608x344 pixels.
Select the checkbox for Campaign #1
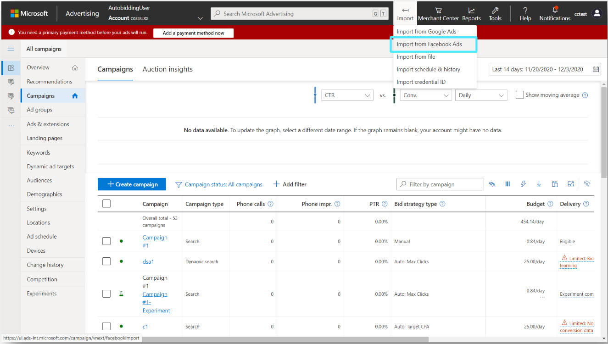coord(106,241)
